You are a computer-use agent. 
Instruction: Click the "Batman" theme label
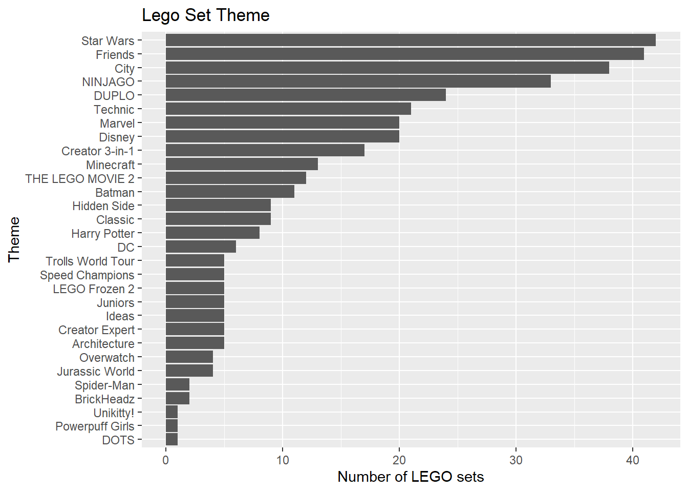point(115,193)
